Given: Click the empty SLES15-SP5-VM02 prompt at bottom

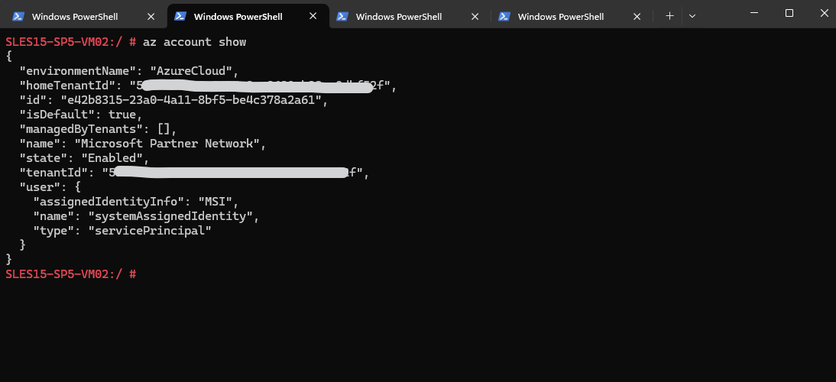Looking at the screenshot, I should tap(71, 274).
